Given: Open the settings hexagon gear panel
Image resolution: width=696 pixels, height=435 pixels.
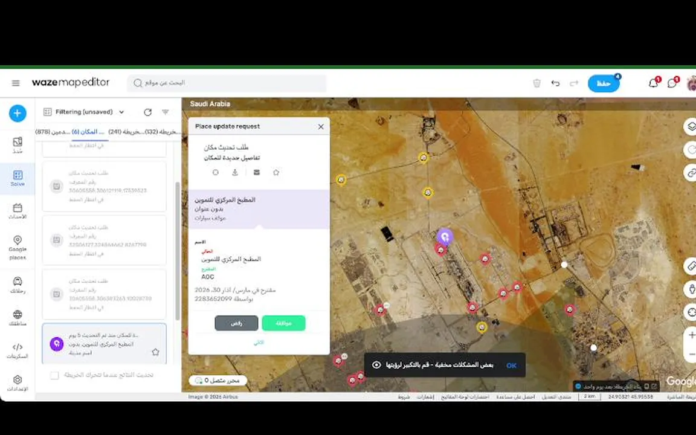Looking at the screenshot, I should [18, 383].
